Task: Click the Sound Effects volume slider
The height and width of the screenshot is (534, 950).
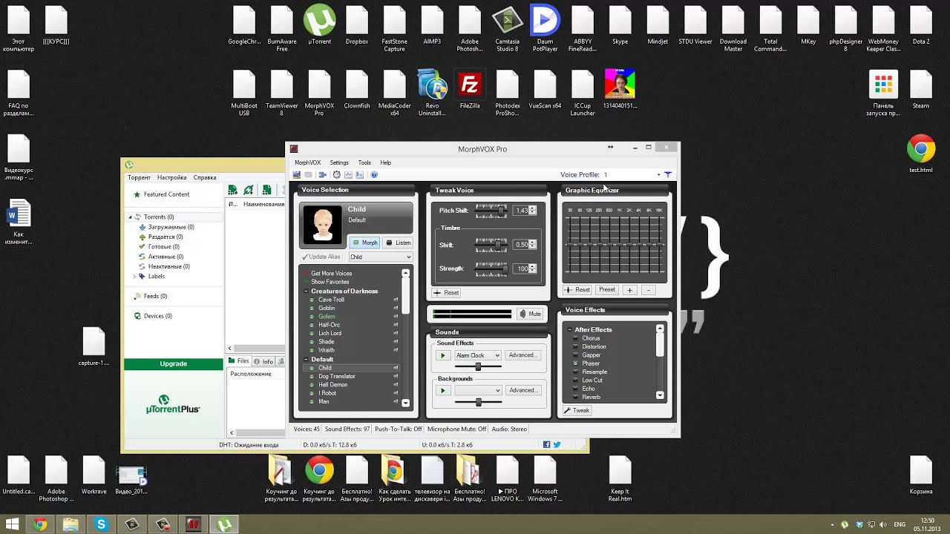Action: [478, 366]
